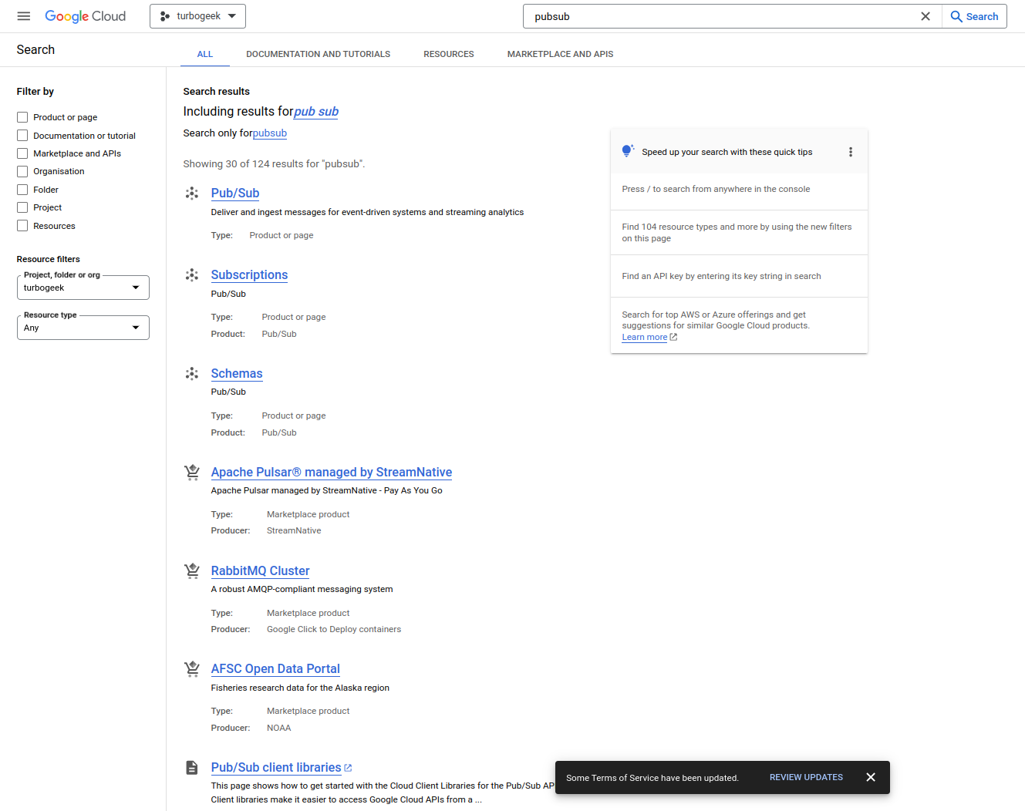
Task: Tick the Product or page filter checkbox
Action: pyautogui.click(x=22, y=117)
